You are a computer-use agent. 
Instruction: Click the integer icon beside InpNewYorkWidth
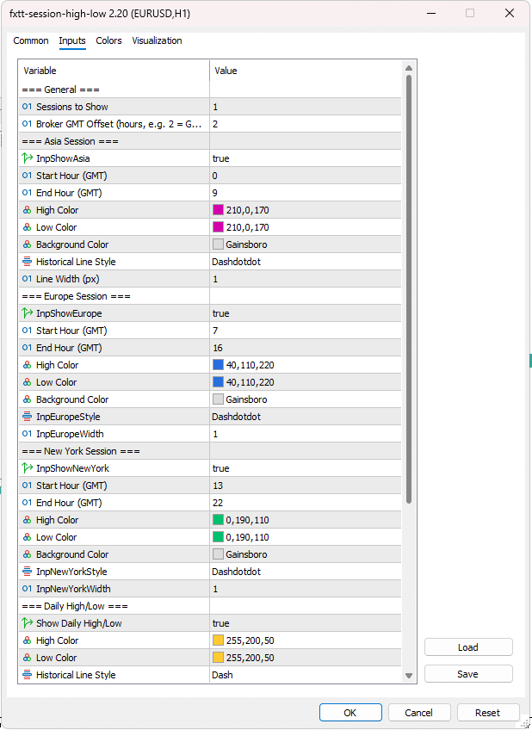(27, 589)
